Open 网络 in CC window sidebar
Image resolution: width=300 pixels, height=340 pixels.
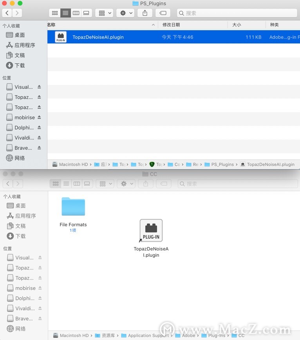(x=16, y=329)
